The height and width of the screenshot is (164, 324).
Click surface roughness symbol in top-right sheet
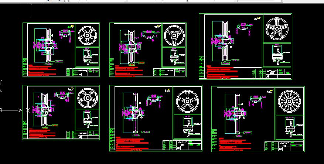pos(258,19)
